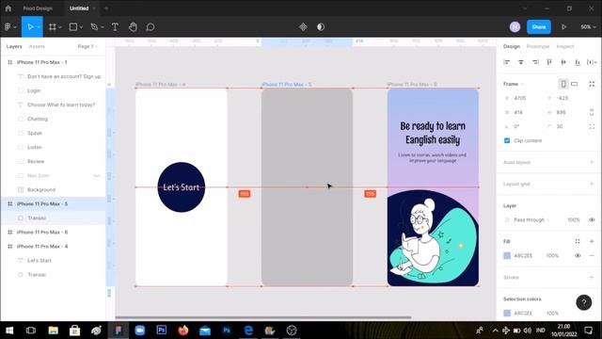This screenshot has width=602, height=339.
Task: Select the Frame tool
Action: (53, 27)
